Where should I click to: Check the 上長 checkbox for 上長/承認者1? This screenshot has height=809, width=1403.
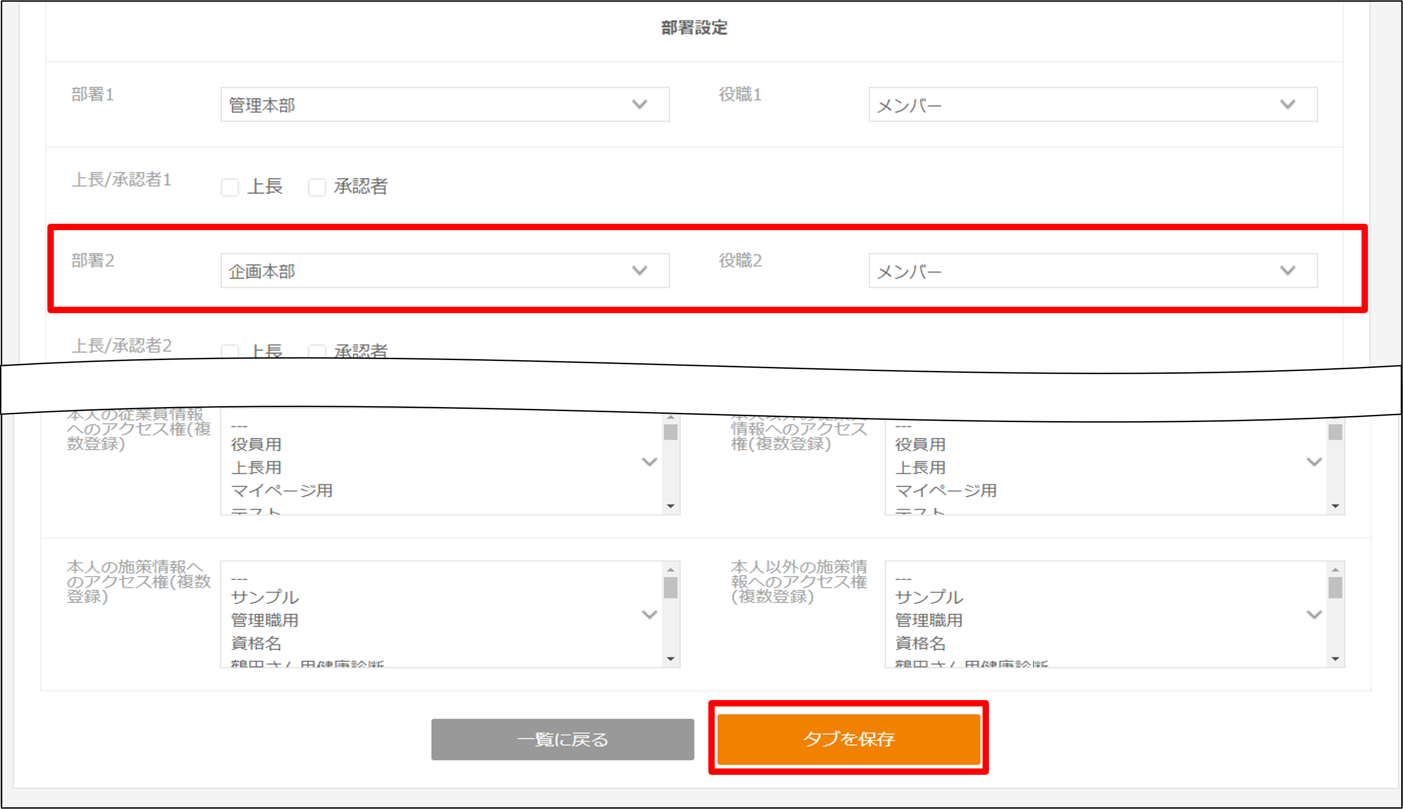230,187
